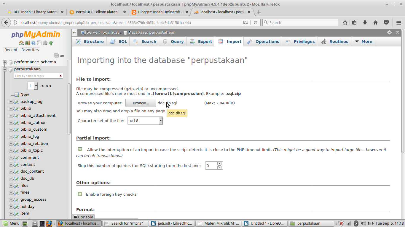Switch to the SQL tab
This screenshot has width=405, height=227.
point(119,42)
